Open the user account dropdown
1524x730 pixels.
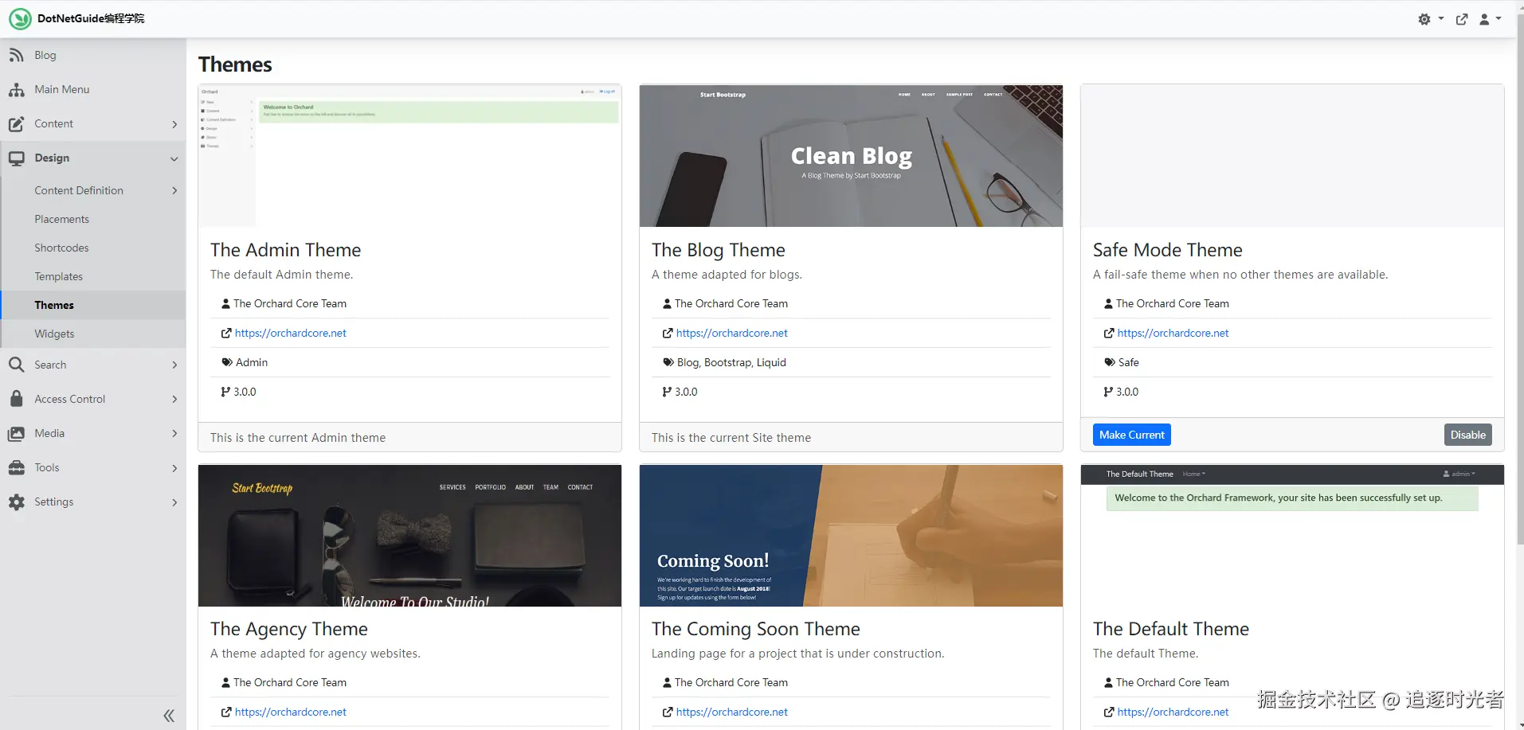(1489, 19)
